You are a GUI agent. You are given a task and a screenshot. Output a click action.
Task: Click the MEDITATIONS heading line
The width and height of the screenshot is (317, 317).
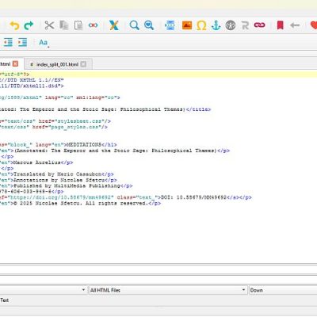59,145
